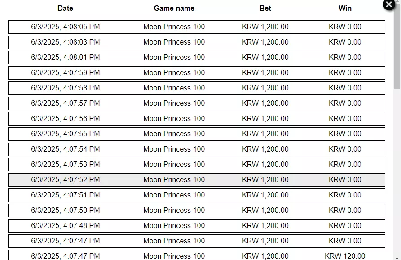Select the 4:07:53 PM bet entry

(x=196, y=165)
